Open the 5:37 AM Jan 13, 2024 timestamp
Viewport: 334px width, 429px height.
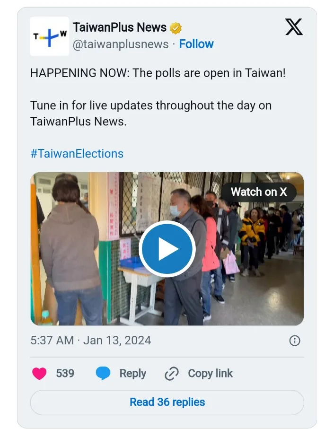90,341
